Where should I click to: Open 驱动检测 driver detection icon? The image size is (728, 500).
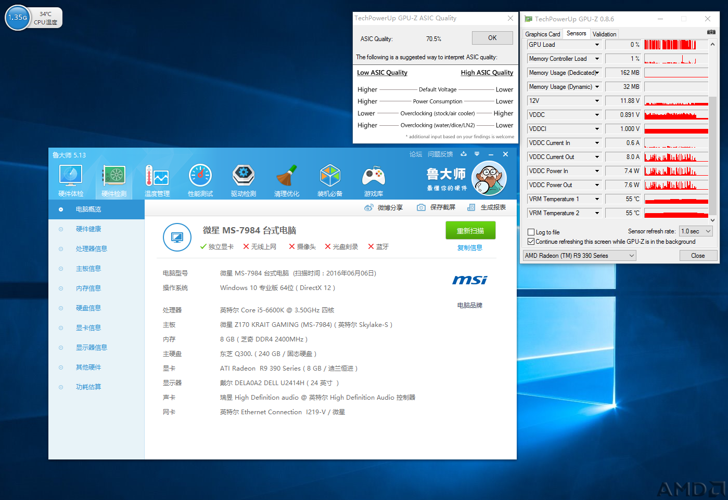click(x=244, y=176)
